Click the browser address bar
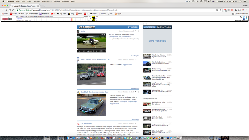 (119, 10)
